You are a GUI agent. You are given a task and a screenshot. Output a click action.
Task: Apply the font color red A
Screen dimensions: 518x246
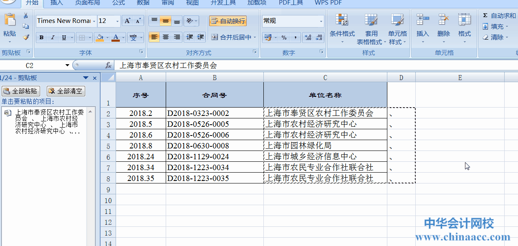[x=115, y=38]
